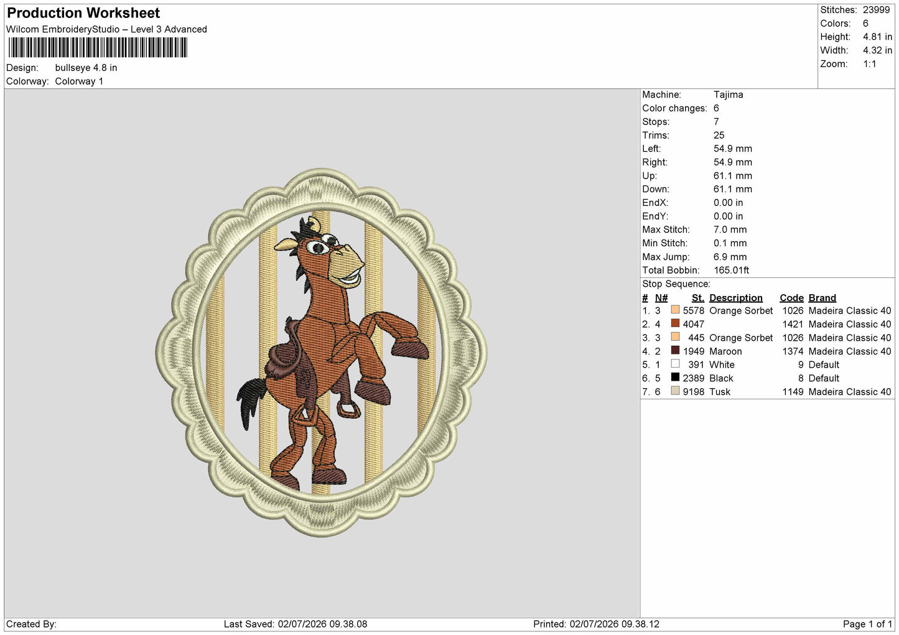This screenshot has width=899, height=635.
Task: Click the 'Black' description
Action: pos(721,378)
